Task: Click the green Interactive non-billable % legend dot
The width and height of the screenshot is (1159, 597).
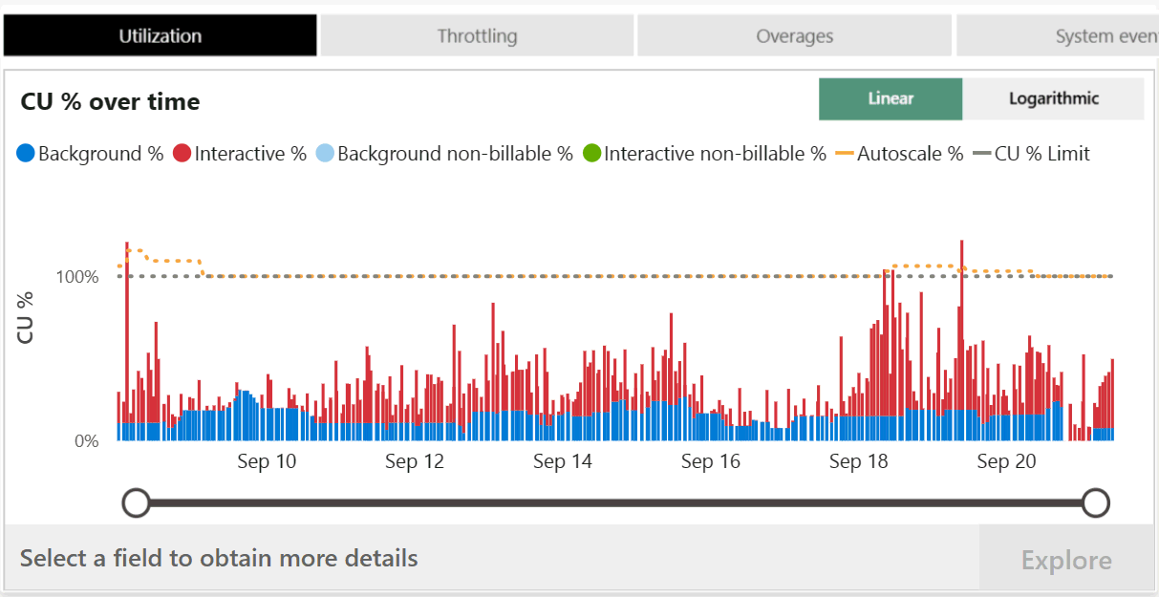Action: (x=591, y=153)
